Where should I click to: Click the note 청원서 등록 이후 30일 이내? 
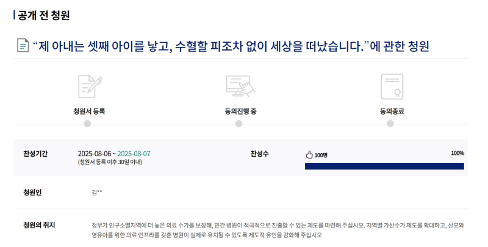point(110,162)
